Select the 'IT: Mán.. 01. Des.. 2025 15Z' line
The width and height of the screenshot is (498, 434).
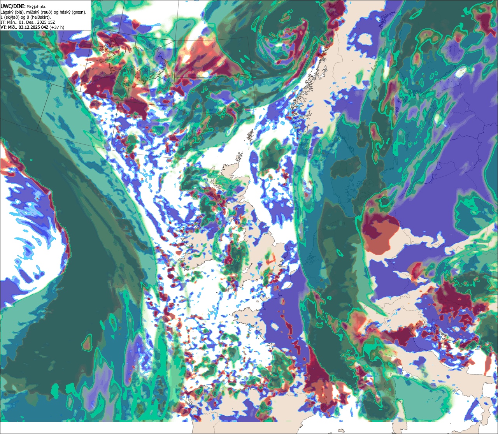click(x=28, y=22)
